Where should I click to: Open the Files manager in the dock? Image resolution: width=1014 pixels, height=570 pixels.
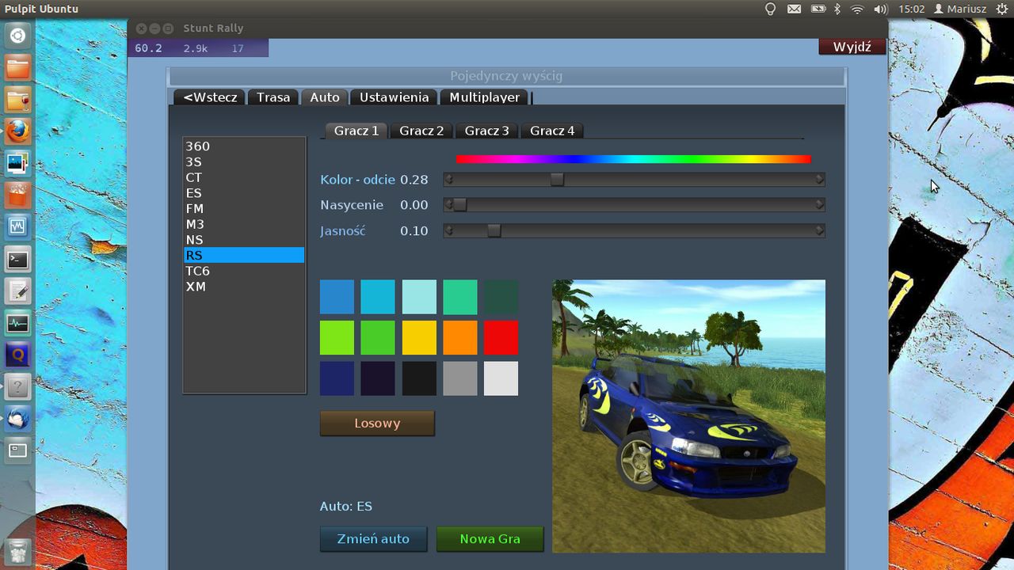[x=18, y=67]
